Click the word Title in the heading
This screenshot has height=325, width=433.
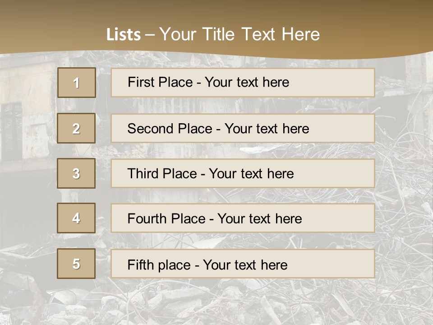click(x=219, y=35)
